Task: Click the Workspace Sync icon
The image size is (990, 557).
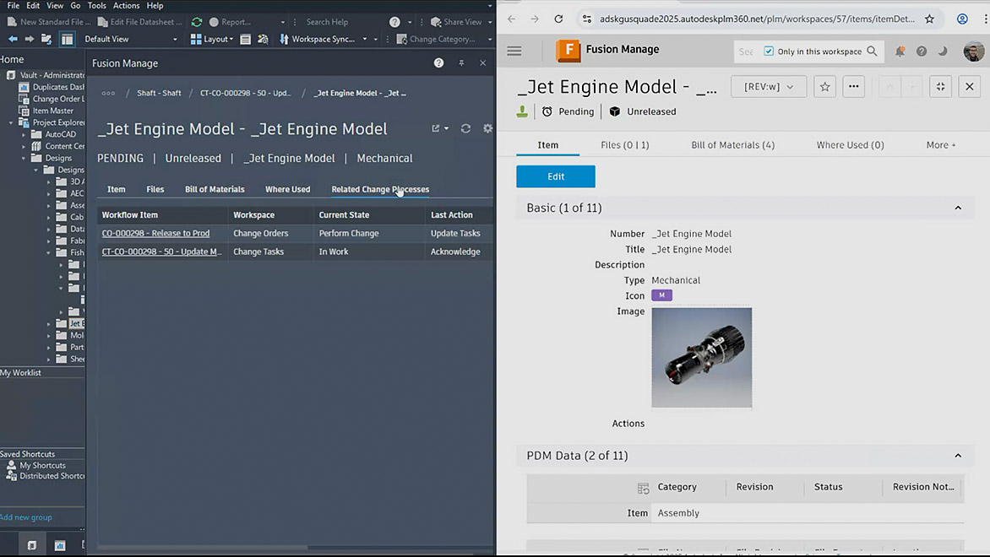Action: pyautogui.click(x=284, y=39)
